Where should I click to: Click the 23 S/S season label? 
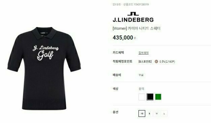[117, 5]
